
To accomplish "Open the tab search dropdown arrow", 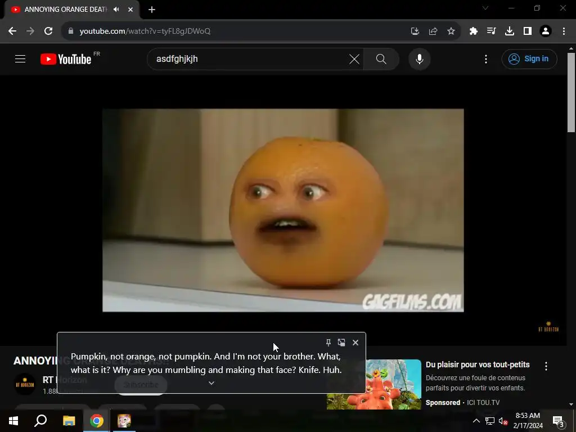I will click(485, 8).
